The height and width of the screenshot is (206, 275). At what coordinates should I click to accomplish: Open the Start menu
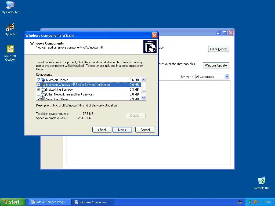point(13,202)
